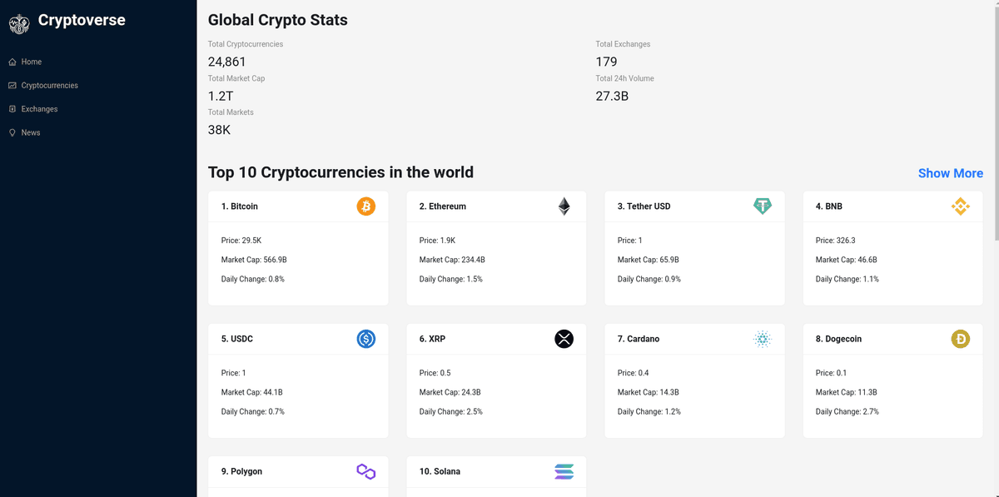Click the Cryptoverse title link

(82, 20)
